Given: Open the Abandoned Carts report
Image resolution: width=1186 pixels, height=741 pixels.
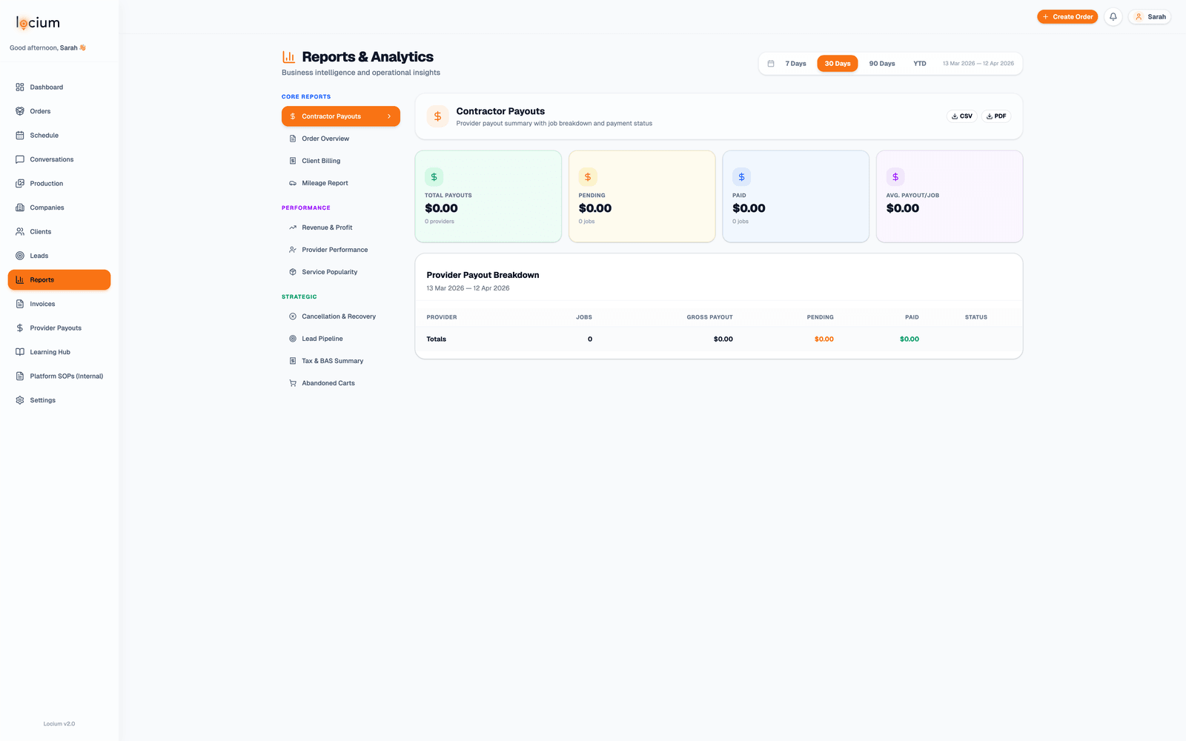Looking at the screenshot, I should (341, 383).
